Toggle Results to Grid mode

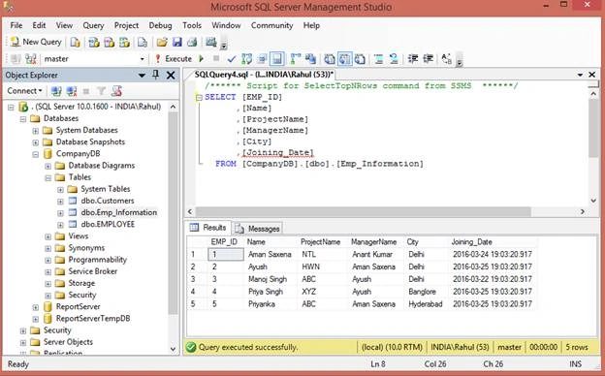344,59
